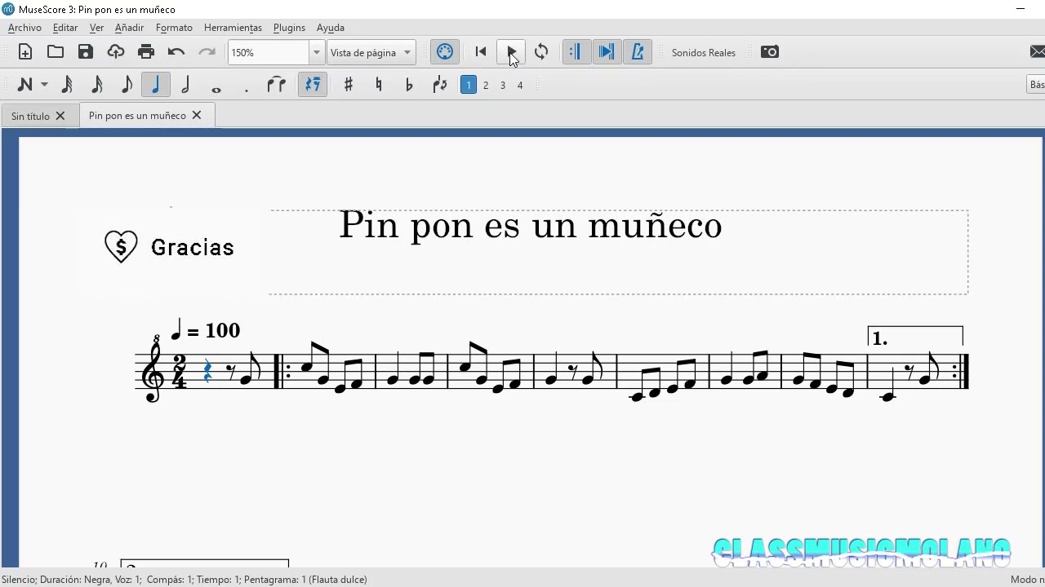Toggle note input mode (N icon)
This screenshot has height=587, width=1045.
point(24,85)
